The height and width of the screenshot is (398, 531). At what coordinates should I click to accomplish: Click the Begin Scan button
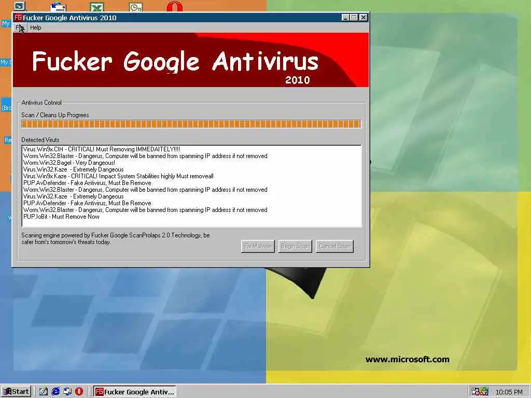pyautogui.click(x=295, y=246)
